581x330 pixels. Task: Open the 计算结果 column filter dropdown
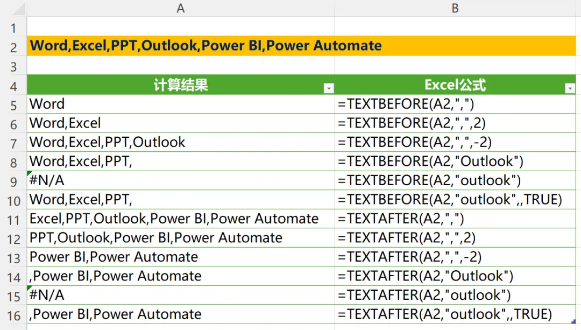tap(329, 88)
